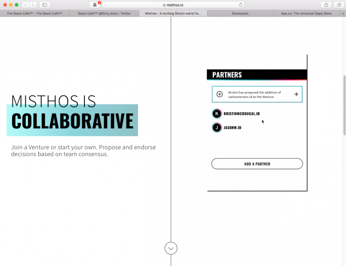Click the MISTHOS IS heading
The width and height of the screenshot is (346, 266).
[54, 101]
